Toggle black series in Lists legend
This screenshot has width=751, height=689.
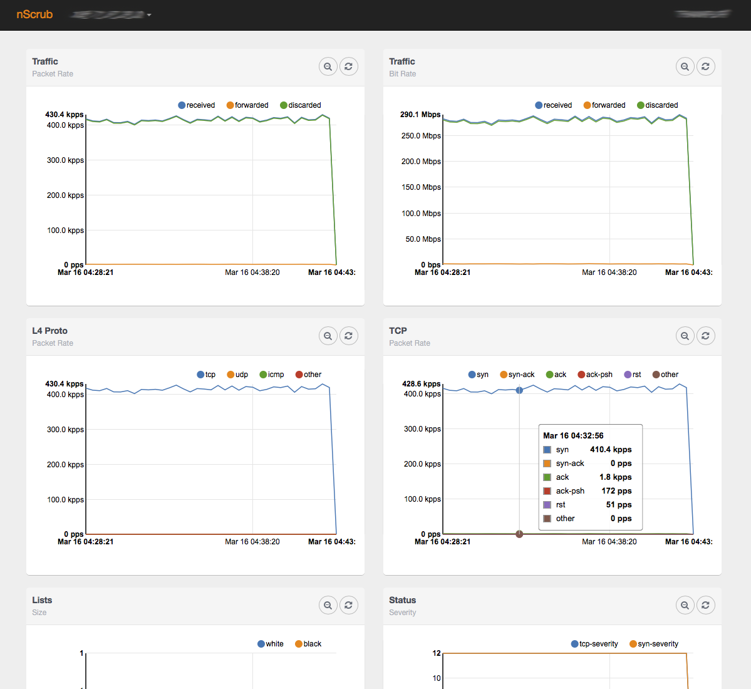tap(308, 644)
